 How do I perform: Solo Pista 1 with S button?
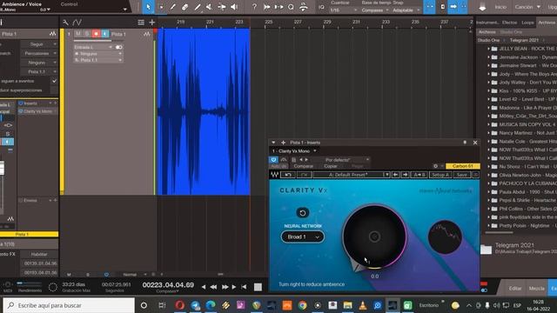point(87,34)
